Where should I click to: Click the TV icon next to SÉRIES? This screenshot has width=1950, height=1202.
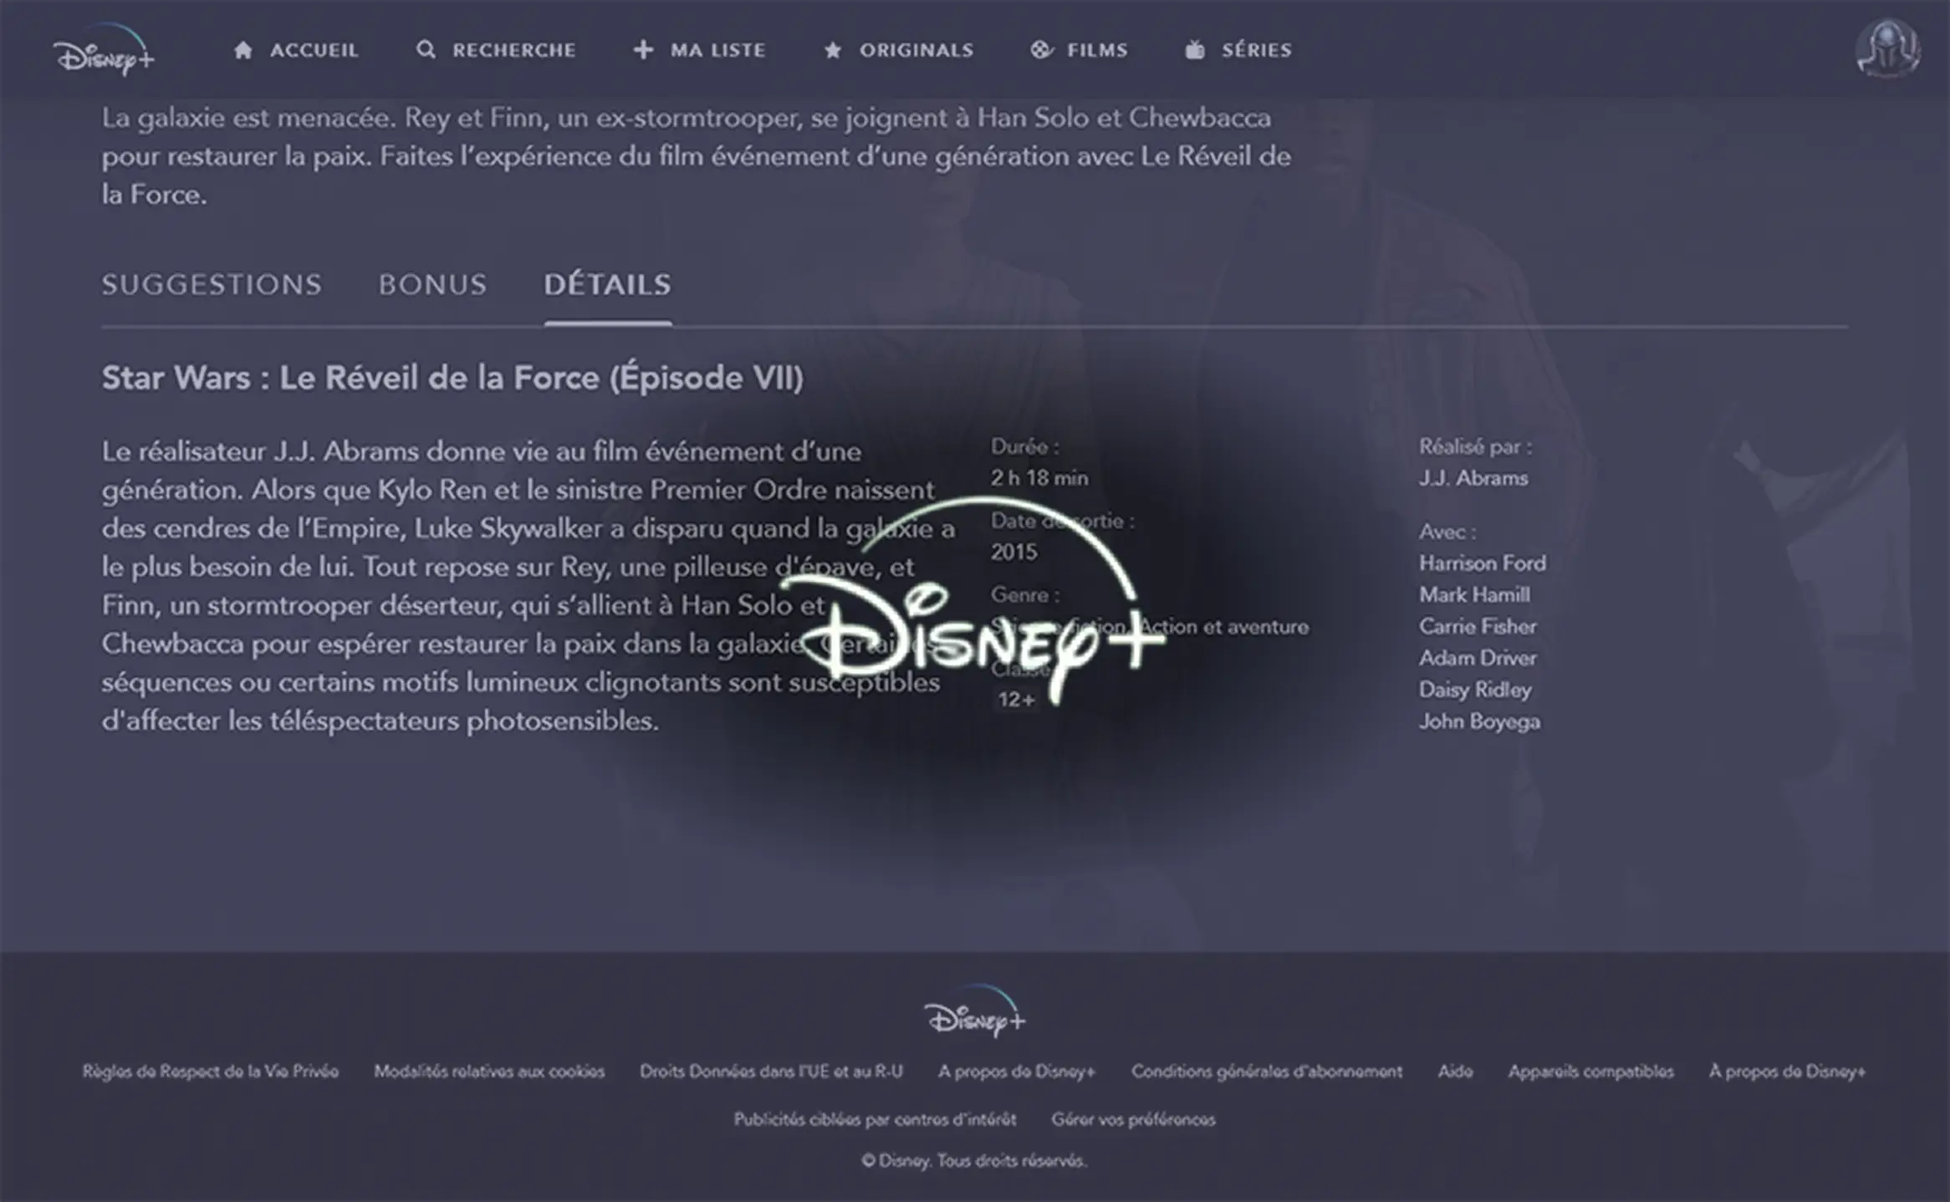pyautogui.click(x=1194, y=49)
